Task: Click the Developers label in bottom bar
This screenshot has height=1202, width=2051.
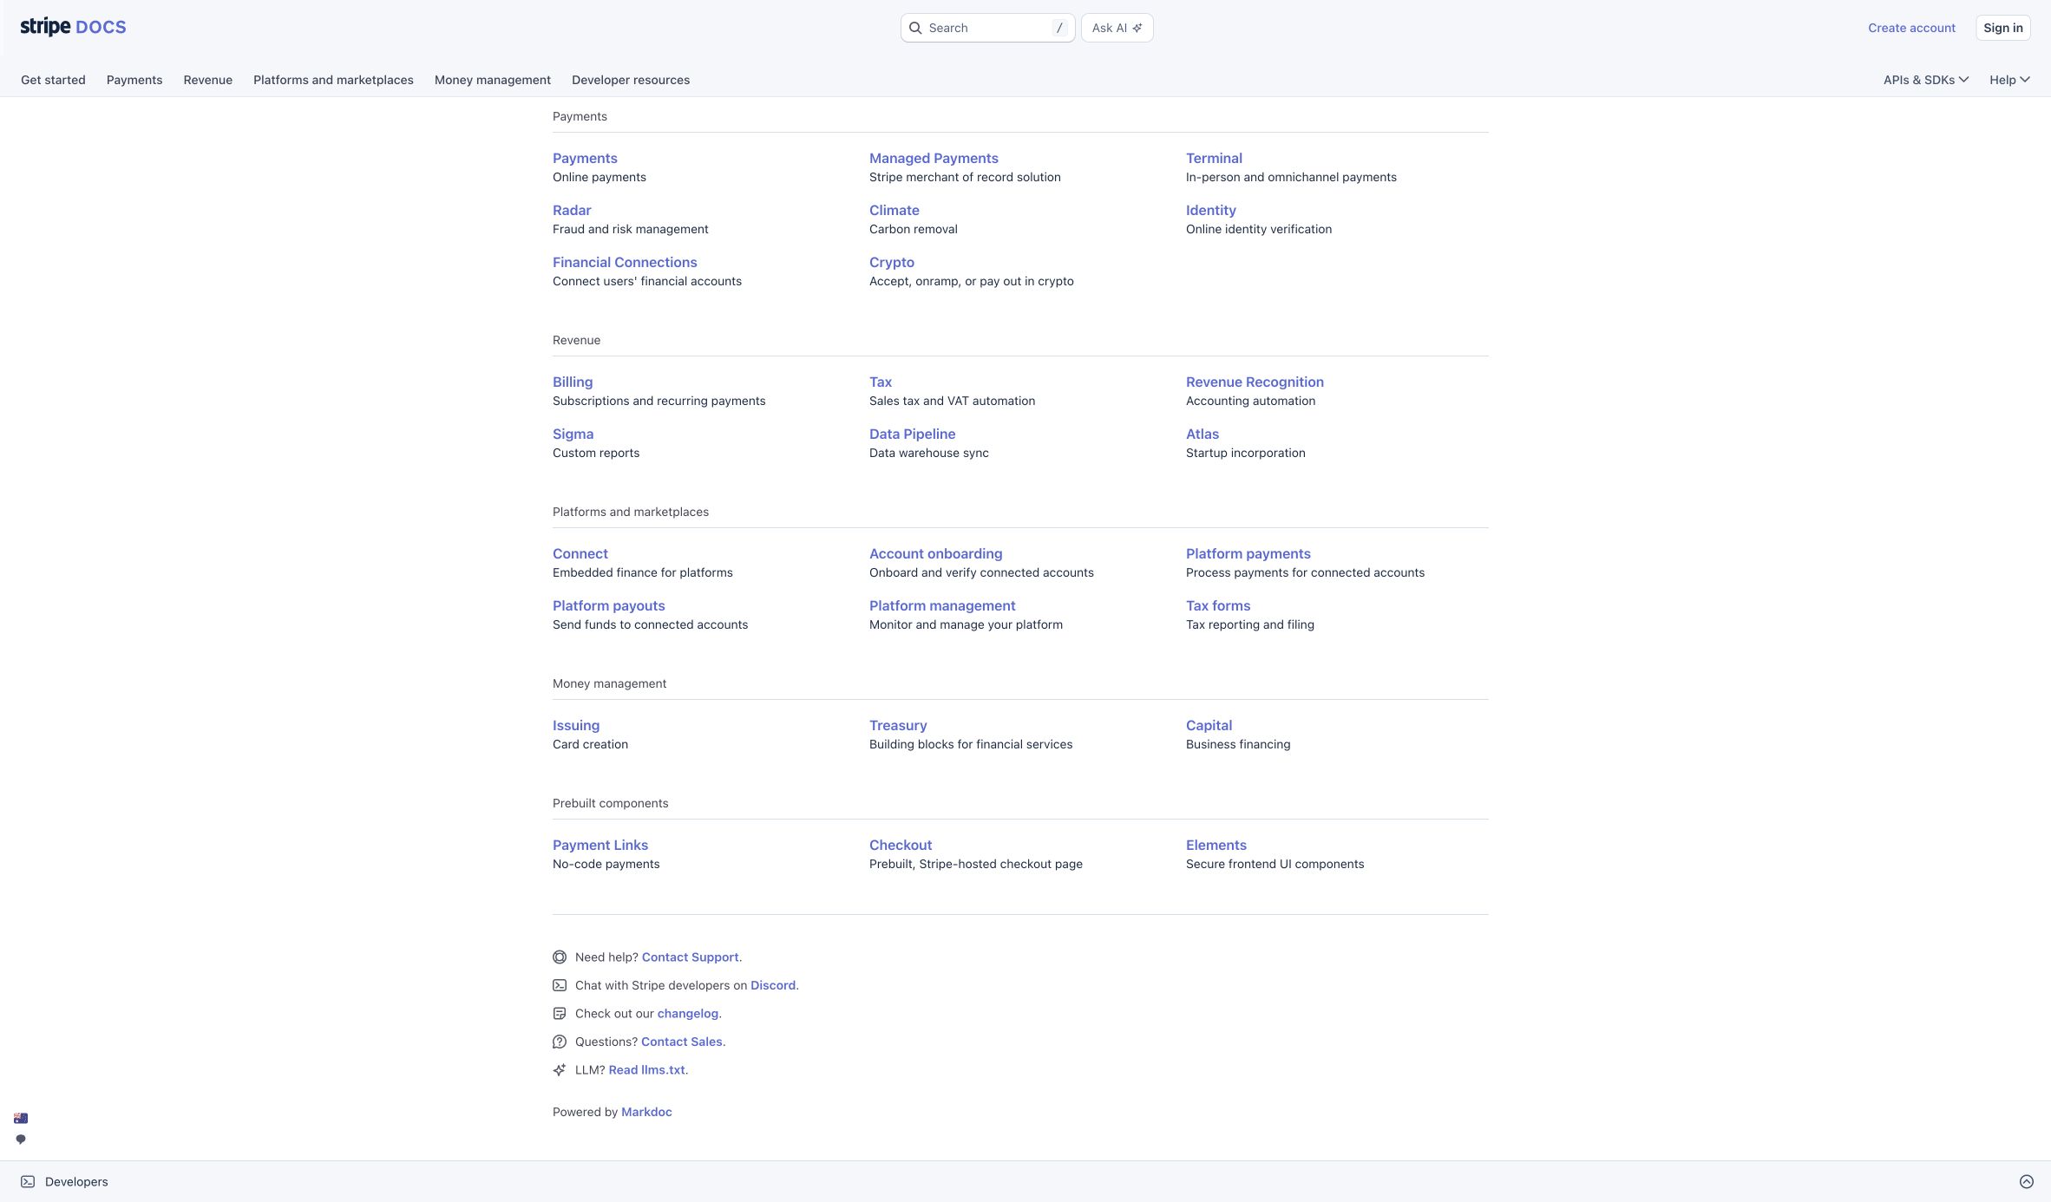Action: click(76, 1181)
